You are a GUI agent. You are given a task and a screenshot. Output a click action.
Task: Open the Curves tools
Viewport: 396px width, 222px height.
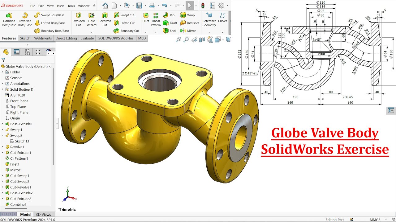tap(222, 18)
